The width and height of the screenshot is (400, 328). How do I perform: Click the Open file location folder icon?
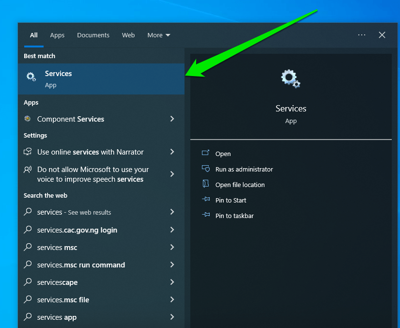pos(205,185)
